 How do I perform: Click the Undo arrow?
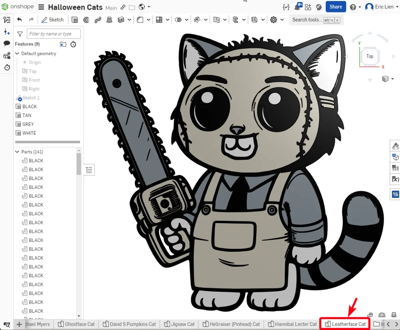tap(19, 19)
